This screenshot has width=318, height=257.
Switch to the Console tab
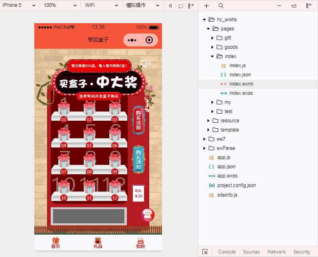tap(227, 252)
